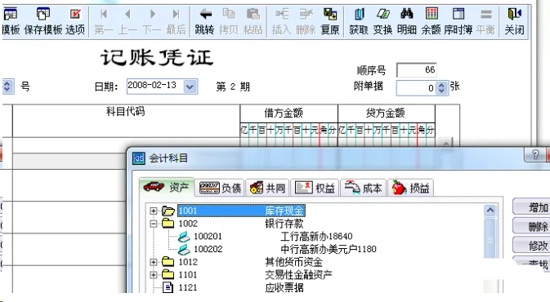Viewport: 550px width, 302px height.
Task: Go to 最后 last voucher
Action: click(176, 21)
